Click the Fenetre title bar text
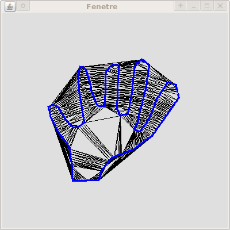 pos(102,7)
